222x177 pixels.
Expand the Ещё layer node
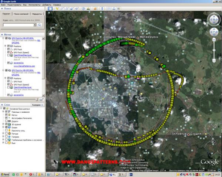click(x=3, y=143)
